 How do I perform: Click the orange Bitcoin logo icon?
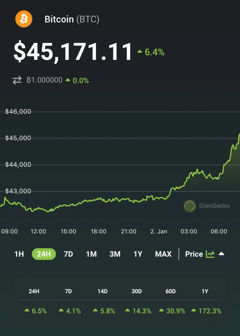coord(23,19)
